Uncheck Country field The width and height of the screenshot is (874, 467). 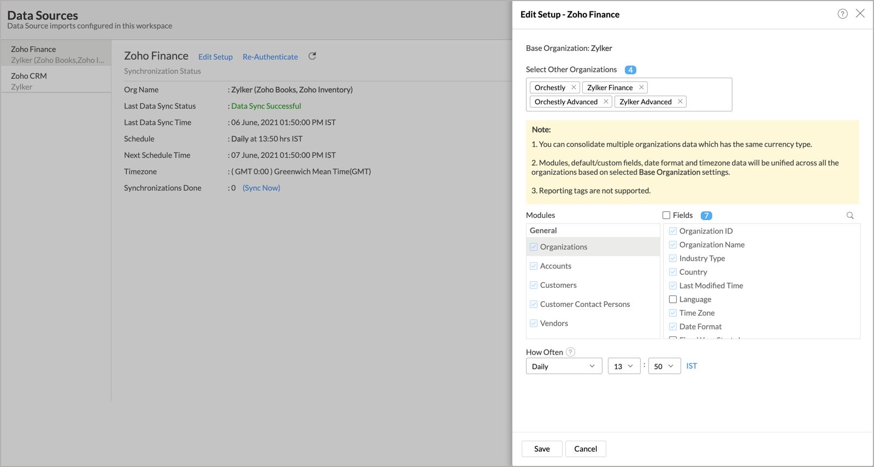673,272
